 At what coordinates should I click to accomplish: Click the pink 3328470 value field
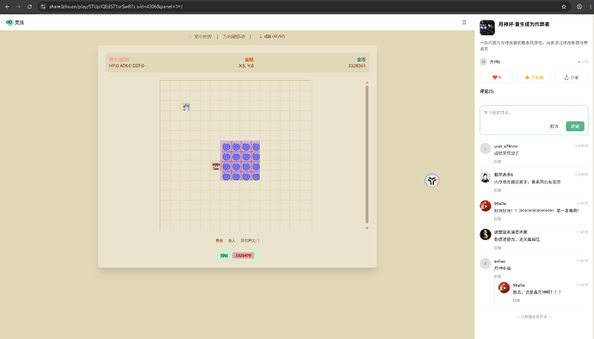[x=244, y=256]
